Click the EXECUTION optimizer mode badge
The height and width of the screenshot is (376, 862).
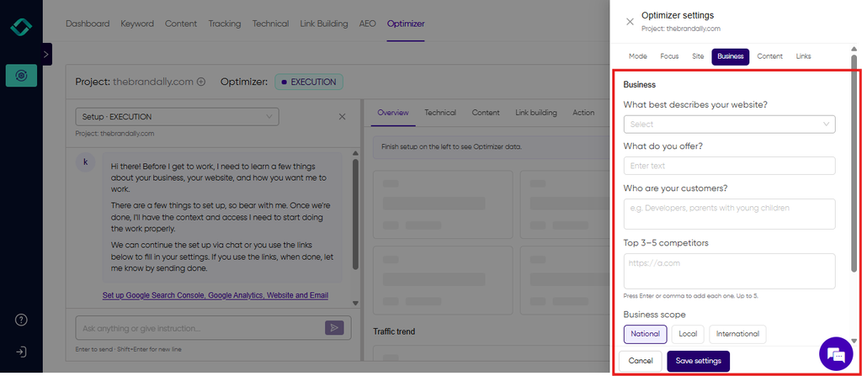309,82
